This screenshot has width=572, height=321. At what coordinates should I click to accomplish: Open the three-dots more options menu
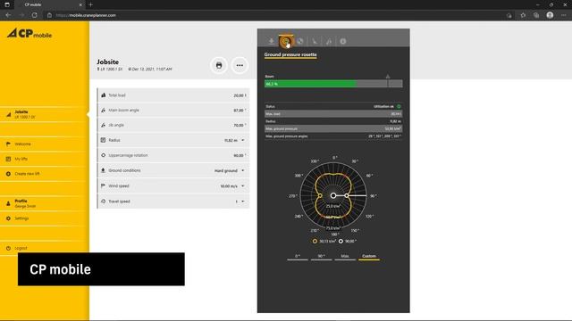click(240, 65)
